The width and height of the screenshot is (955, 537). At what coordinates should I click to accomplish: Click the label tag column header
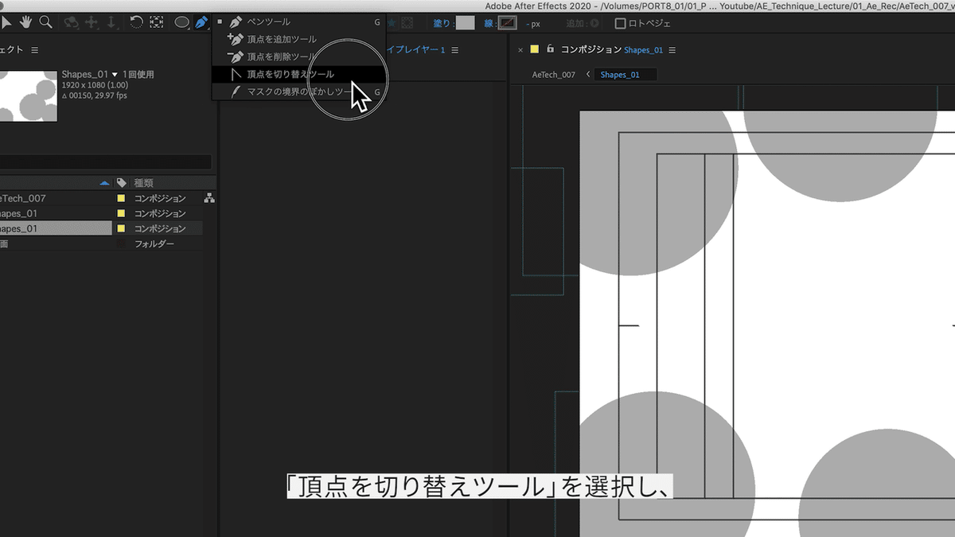122,183
